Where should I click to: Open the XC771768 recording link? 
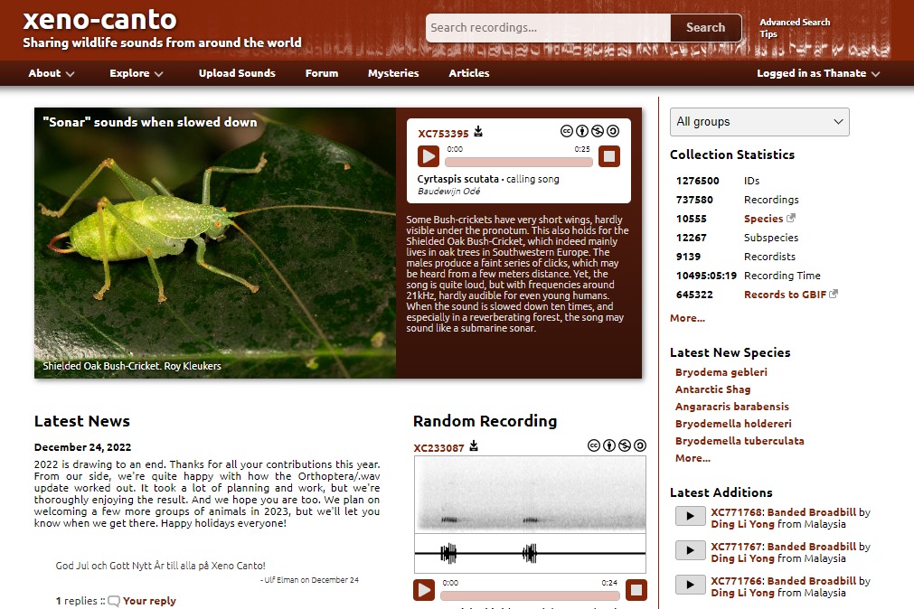(x=736, y=512)
